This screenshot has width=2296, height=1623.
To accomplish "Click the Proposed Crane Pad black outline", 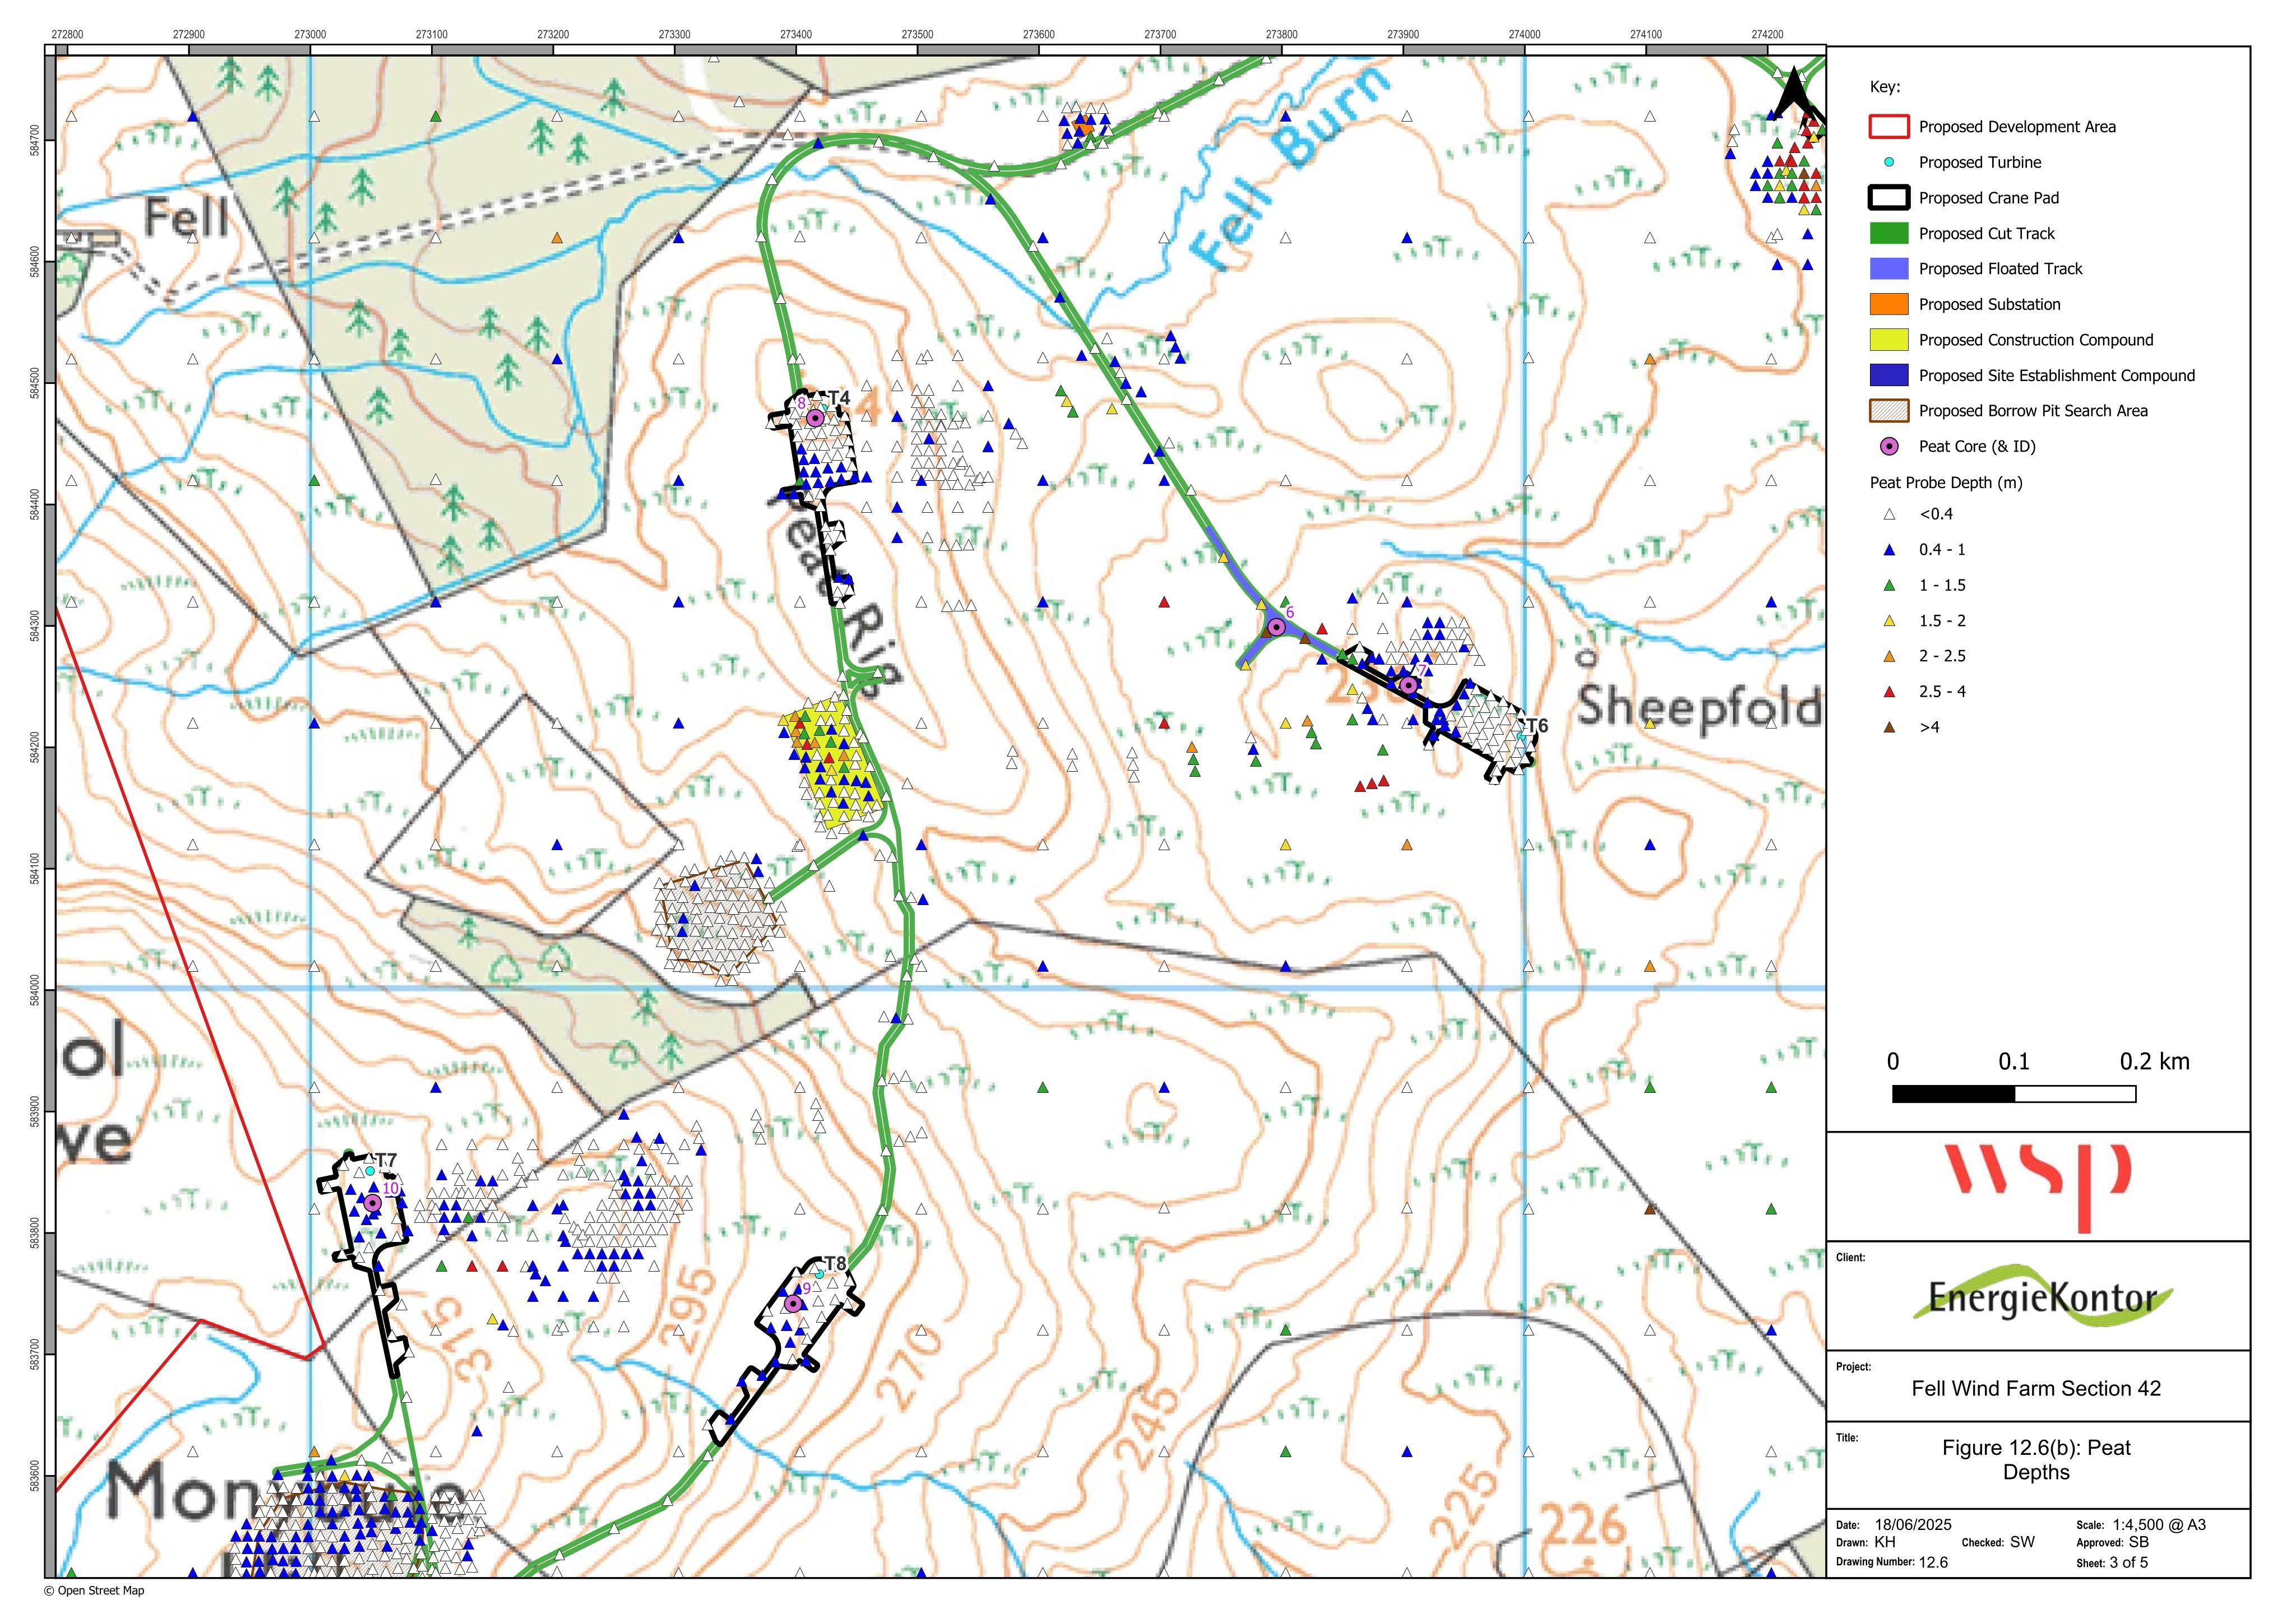I will tap(1889, 198).
